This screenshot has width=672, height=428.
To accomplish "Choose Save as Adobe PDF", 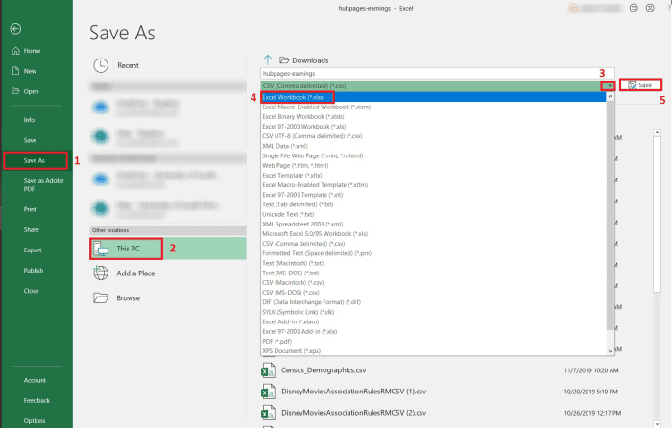I will point(44,184).
